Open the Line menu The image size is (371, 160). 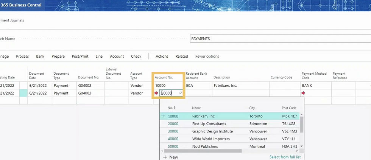click(99, 56)
